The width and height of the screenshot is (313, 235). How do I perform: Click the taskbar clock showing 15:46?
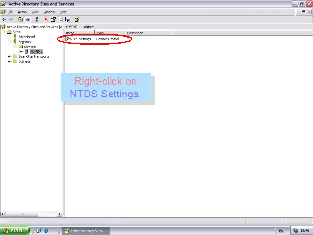pos(305,231)
